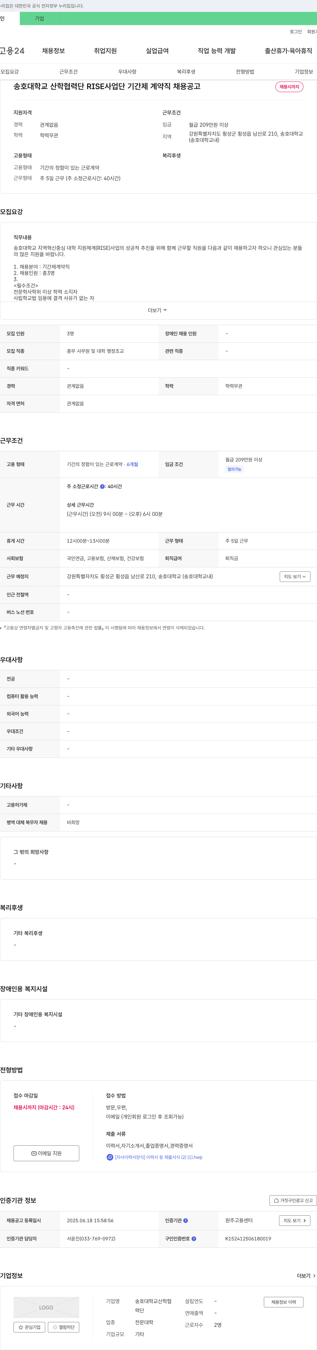Click the 6개월 contract period text
317x1350 pixels.
(x=132, y=464)
